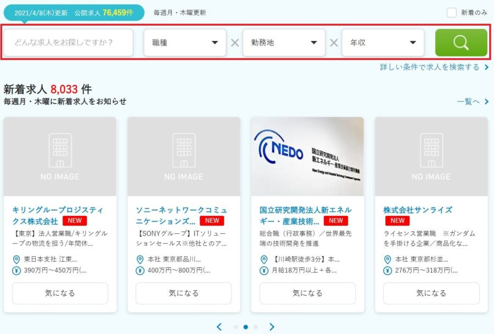Go to next carousel page arrow
The height and width of the screenshot is (334, 494).
[x=272, y=327]
